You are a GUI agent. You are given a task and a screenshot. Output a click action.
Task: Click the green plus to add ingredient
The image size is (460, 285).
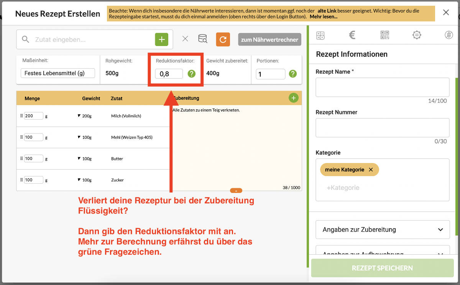[x=161, y=40]
